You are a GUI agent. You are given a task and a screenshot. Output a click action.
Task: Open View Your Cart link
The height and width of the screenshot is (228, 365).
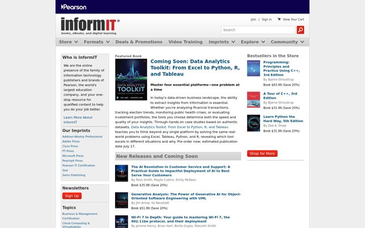[294, 20]
